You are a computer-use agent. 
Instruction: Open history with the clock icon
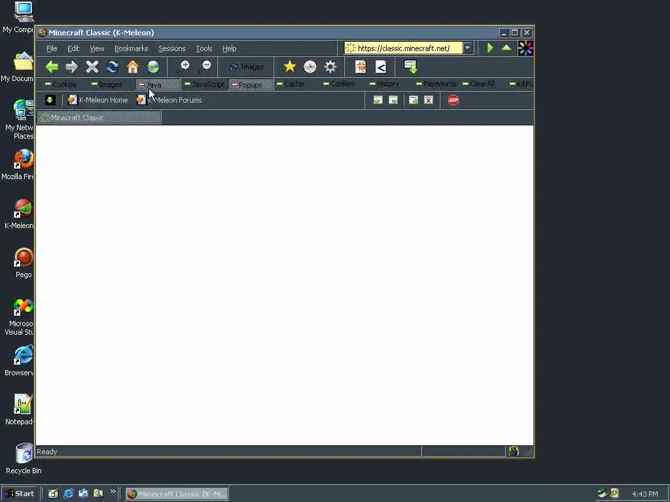[309, 66]
